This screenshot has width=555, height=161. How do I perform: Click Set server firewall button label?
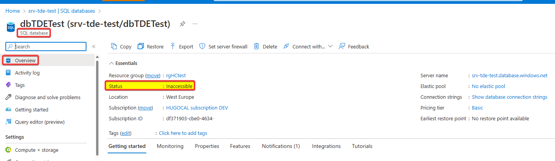pos(228,46)
